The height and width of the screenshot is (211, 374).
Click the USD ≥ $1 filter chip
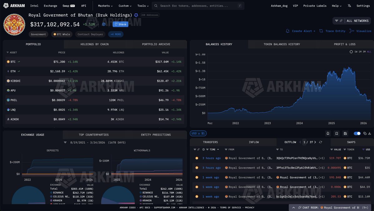(x=198, y=134)
